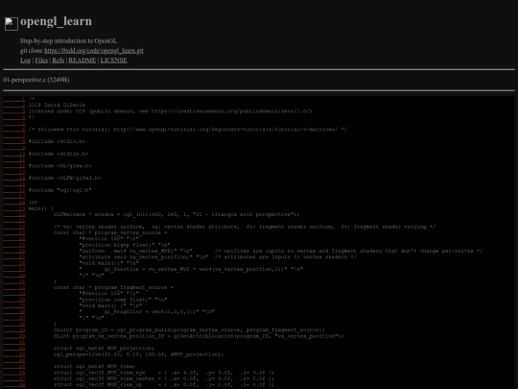This screenshot has width=518, height=389.
Task: Open the README link
Action: pos(82,61)
